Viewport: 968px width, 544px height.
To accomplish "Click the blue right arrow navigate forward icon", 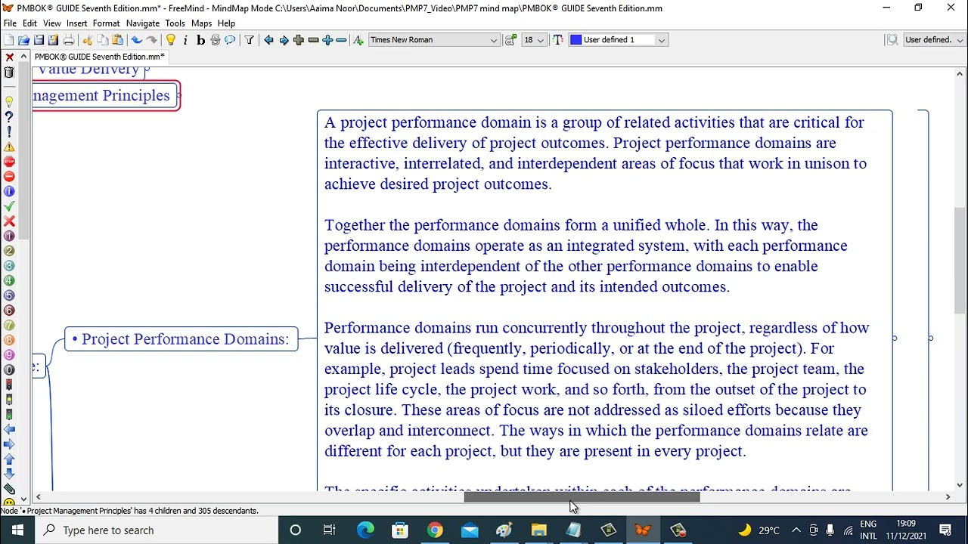I will tap(284, 40).
